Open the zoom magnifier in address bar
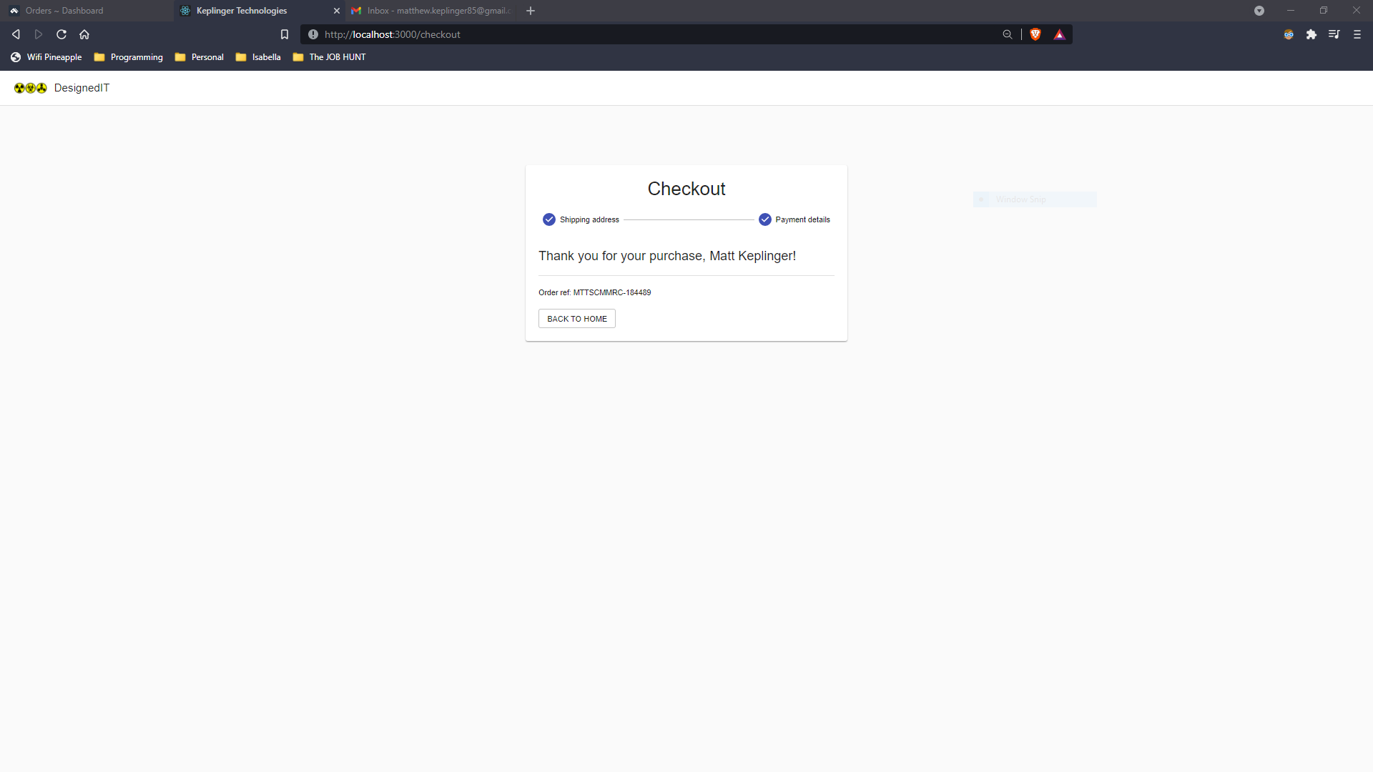This screenshot has width=1373, height=772. (x=1008, y=34)
